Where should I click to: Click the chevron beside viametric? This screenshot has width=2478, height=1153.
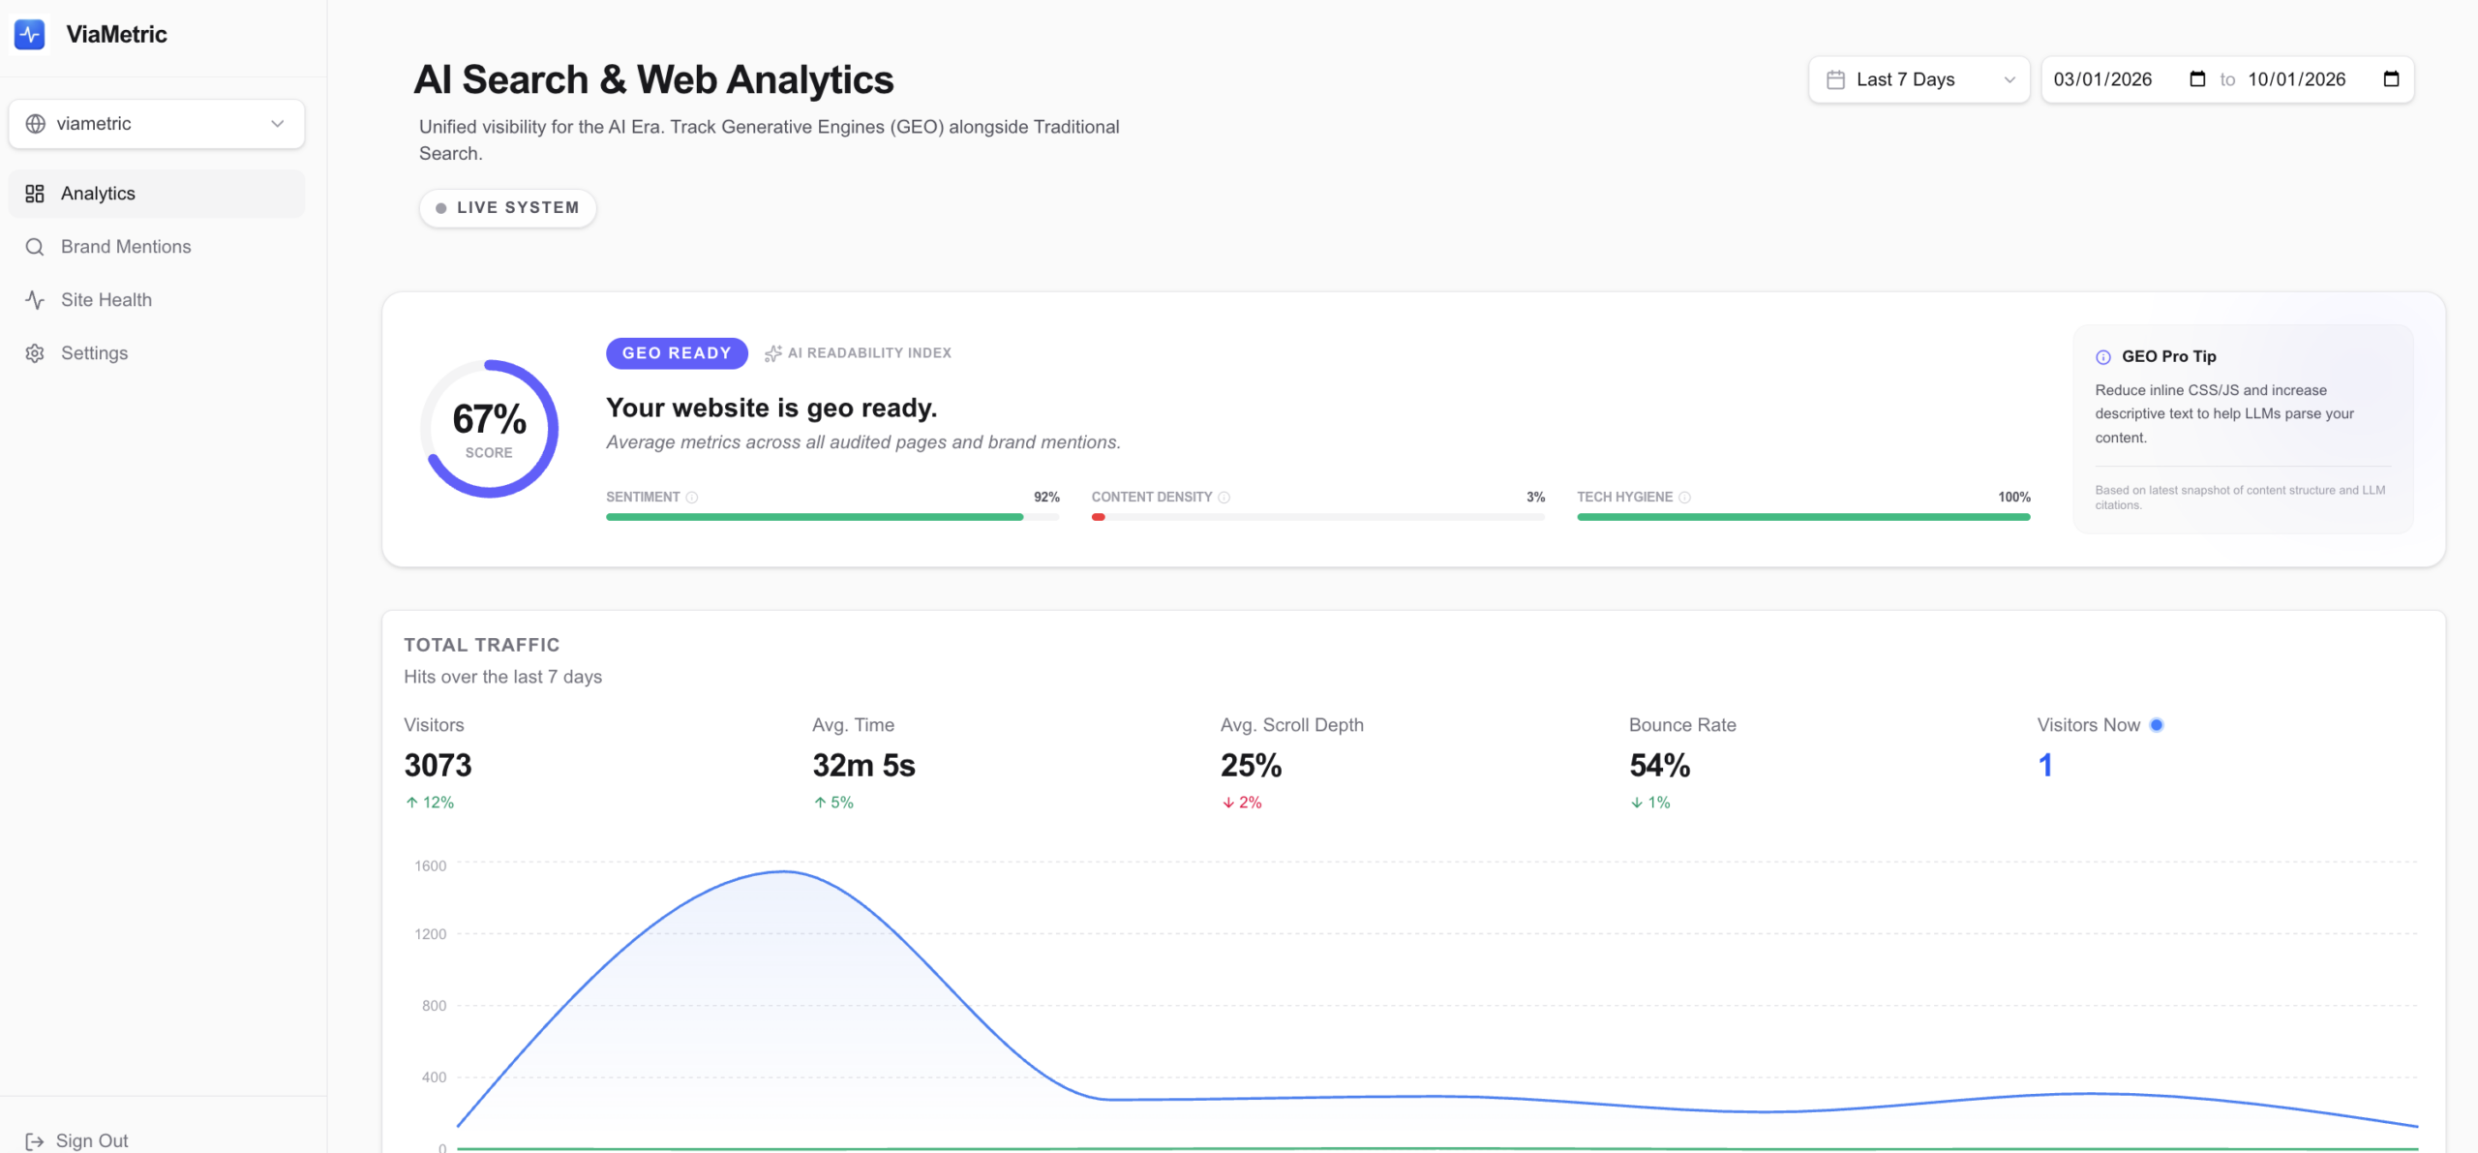278,124
